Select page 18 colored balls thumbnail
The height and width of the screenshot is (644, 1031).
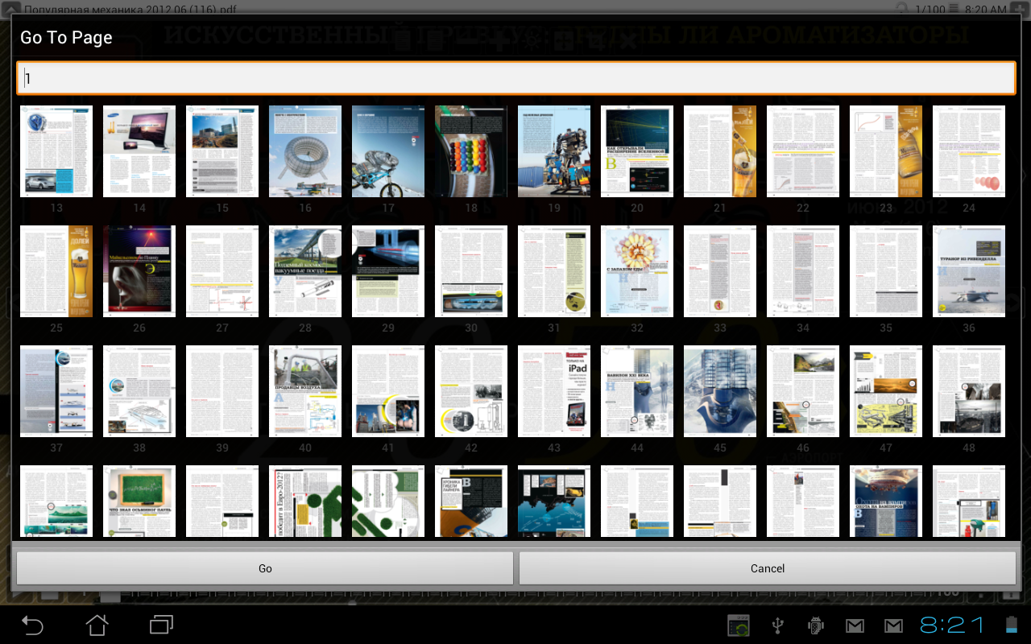pos(471,151)
